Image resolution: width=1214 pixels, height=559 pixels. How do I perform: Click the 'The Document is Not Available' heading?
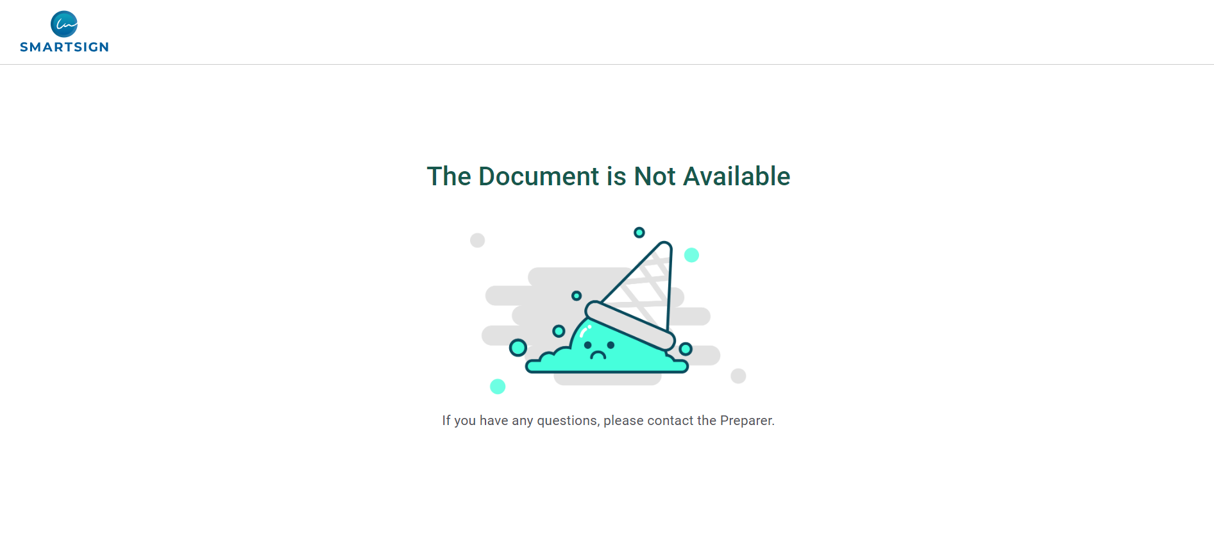pos(609,176)
